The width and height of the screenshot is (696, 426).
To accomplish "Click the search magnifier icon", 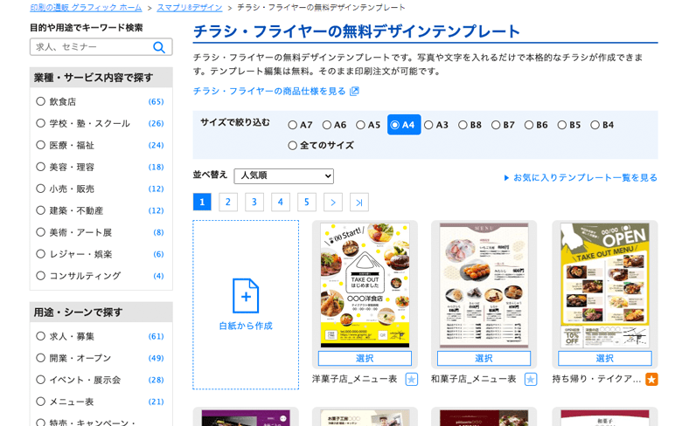I will coord(158,47).
